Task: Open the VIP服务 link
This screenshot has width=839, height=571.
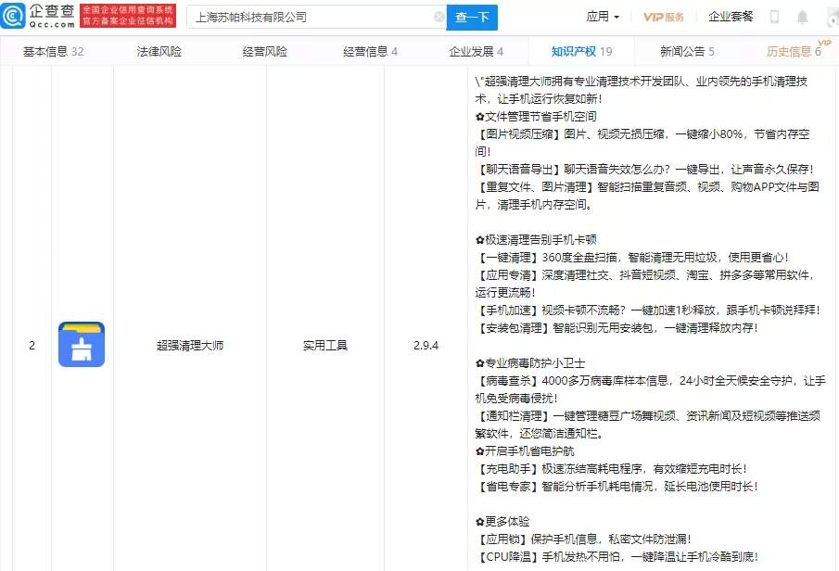Action: pyautogui.click(x=664, y=17)
